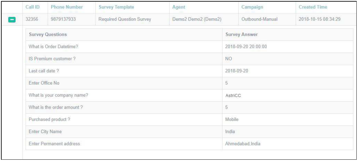Click the 'Enter Office No' question

pos(44,83)
